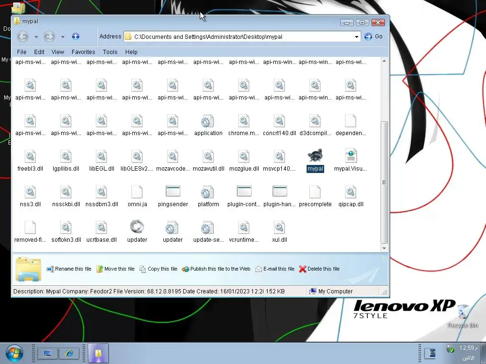Click Rename this file

[x=69, y=269]
